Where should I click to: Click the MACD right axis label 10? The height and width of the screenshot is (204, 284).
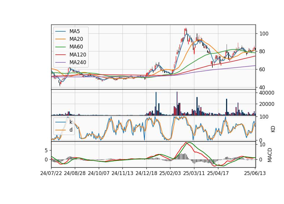pyautogui.click(x=262, y=145)
